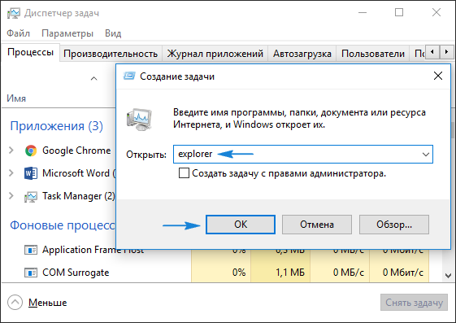Select the Task Manager (2) row text
The width and height of the screenshot is (456, 323).
click(79, 196)
